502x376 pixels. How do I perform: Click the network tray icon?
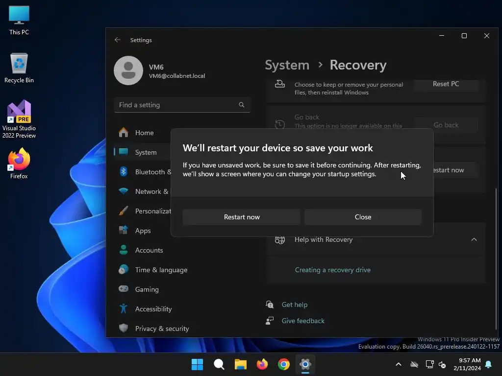pyautogui.click(x=429, y=364)
